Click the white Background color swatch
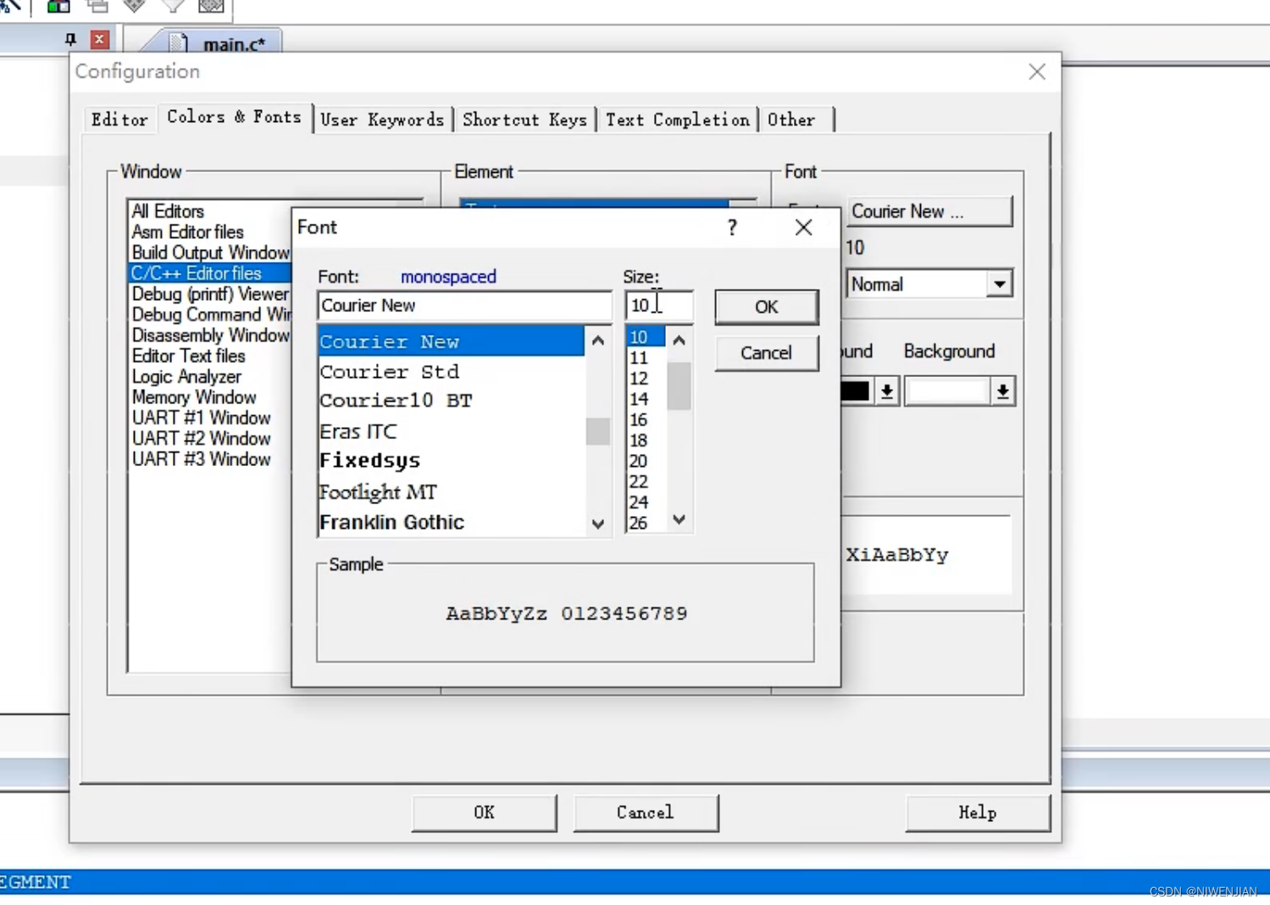Screen dimensions: 1270x905 point(946,391)
